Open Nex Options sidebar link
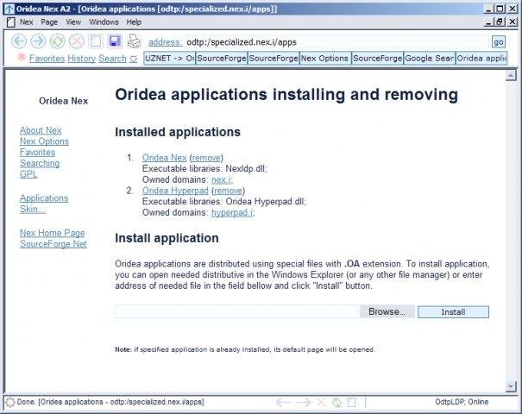This screenshot has height=414, width=522. tap(44, 141)
